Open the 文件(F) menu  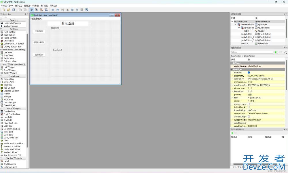click(x=4, y=5)
